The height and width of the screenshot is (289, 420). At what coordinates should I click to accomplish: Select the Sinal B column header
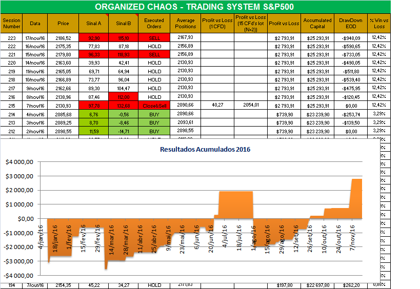tap(123, 23)
